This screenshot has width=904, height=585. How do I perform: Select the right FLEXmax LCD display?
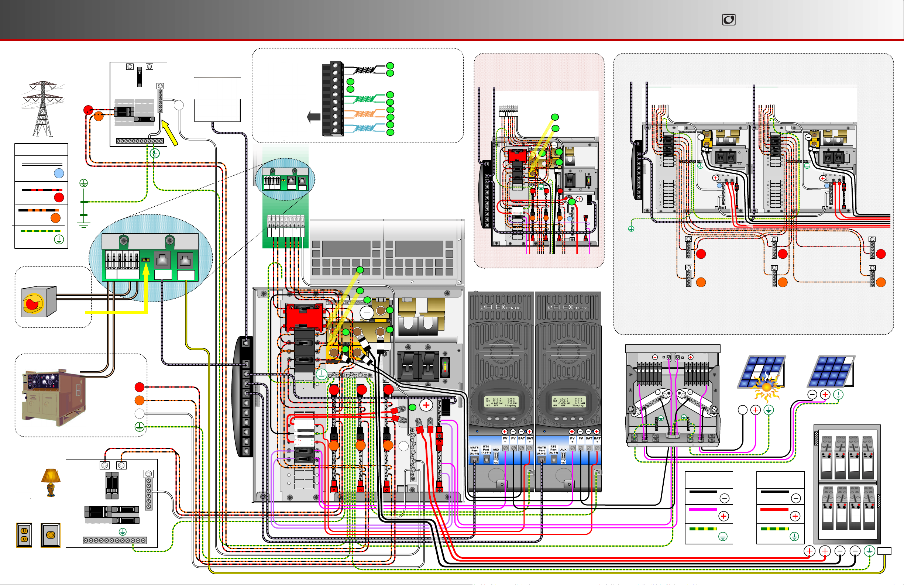pos(568,402)
